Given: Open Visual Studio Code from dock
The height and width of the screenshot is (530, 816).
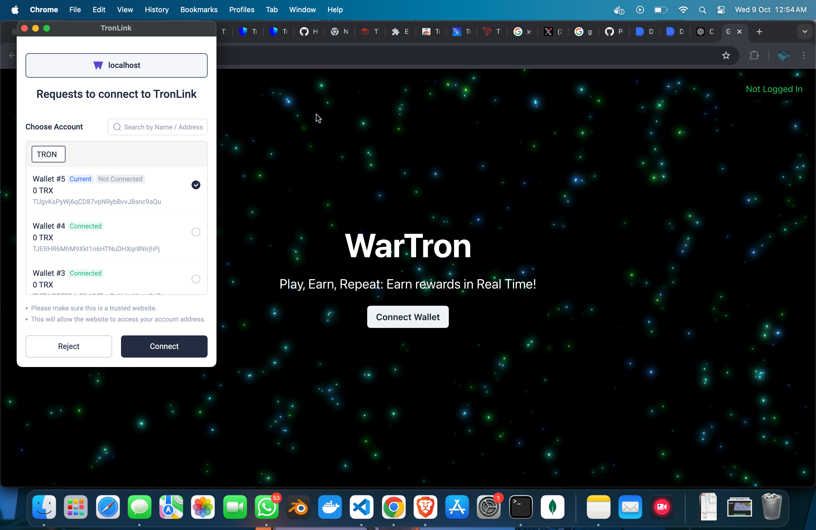Looking at the screenshot, I should (x=361, y=507).
